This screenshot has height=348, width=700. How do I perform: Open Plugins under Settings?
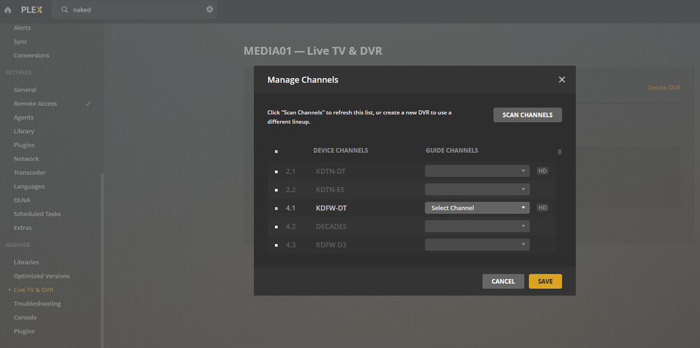coord(24,145)
